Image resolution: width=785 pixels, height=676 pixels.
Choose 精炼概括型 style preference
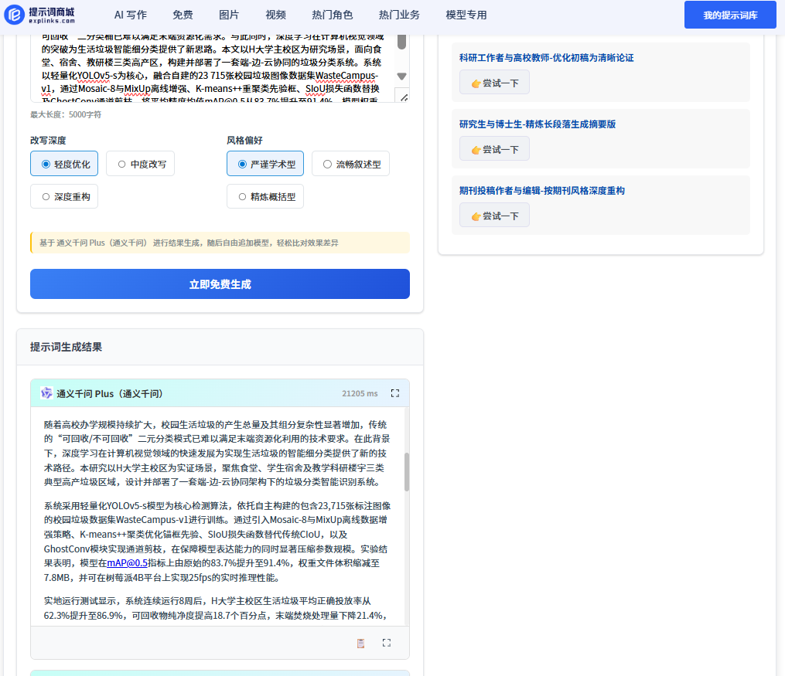pyautogui.click(x=265, y=197)
